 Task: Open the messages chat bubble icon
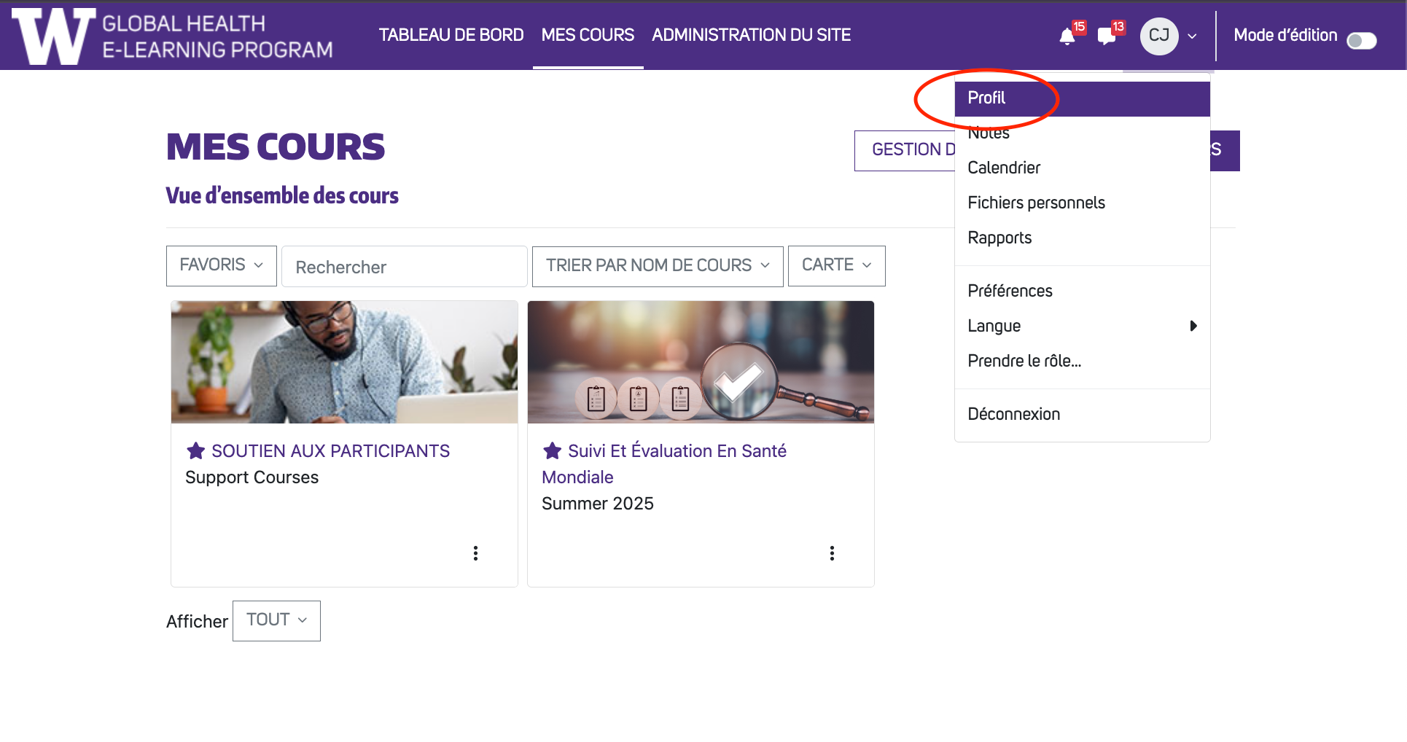click(1107, 36)
